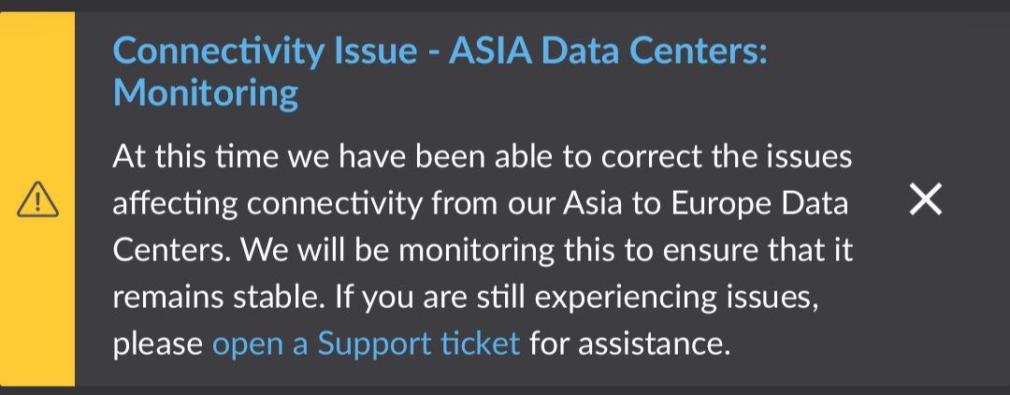
Task: Click the word 'ticket' in the support link
Action: click(480, 343)
